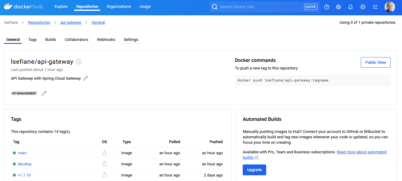Click 'Using 0 of 1 private repositories.' text
Screen dimensions: 402x181
point(368,23)
